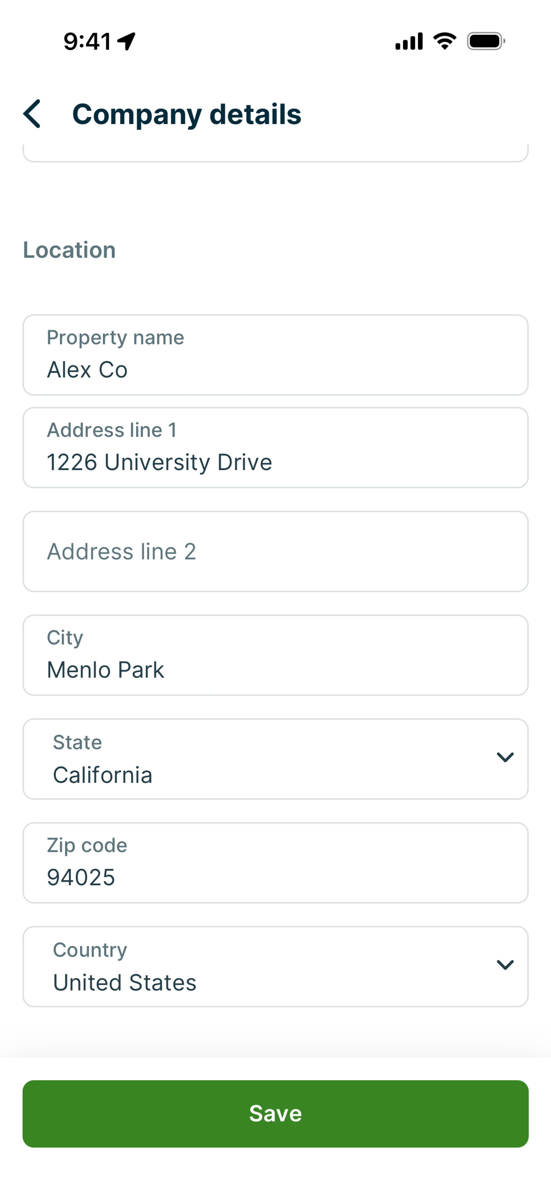Tap the partially hidden field above Location
The height and width of the screenshot is (1195, 551).
coord(275,153)
